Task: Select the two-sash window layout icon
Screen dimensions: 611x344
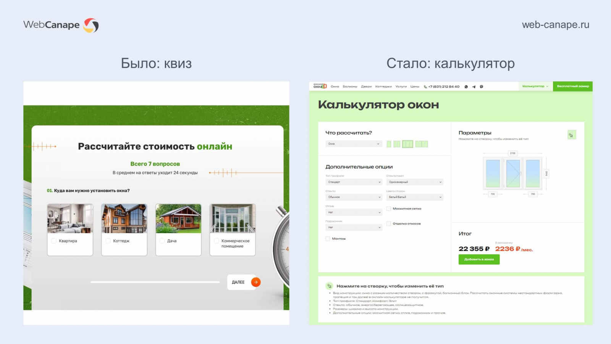Action: (x=397, y=144)
